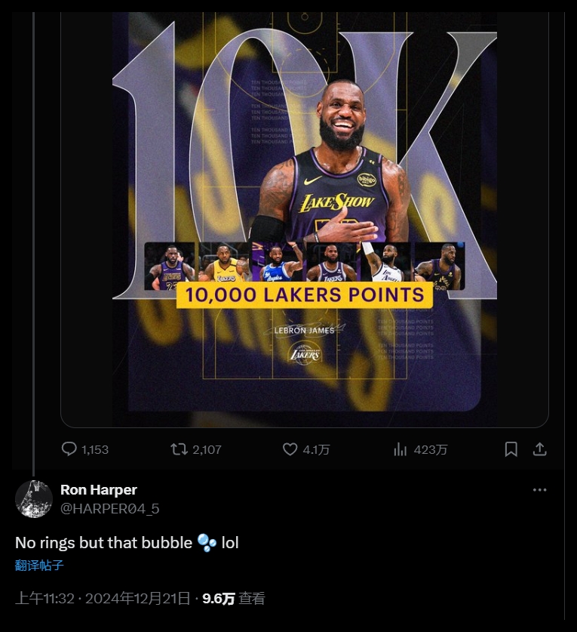Click the 1,153 replies count

pos(95,449)
